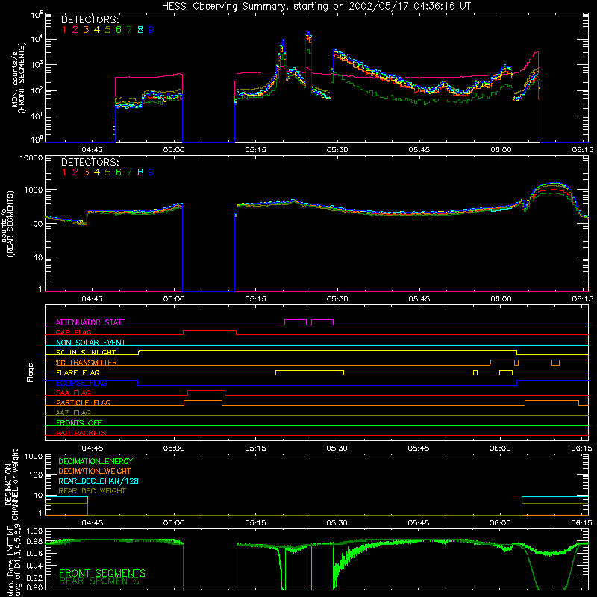This screenshot has width=597, height=597.
Task: Click the blue detector '9' in front segments legend
Action: point(151,30)
